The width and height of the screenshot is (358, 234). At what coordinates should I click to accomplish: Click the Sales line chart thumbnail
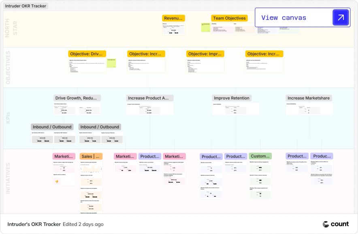[x=91, y=169]
